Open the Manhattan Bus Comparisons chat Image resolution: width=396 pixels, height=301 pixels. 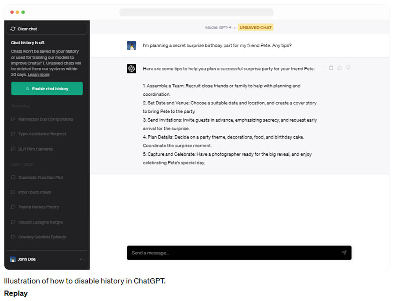point(46,119)
